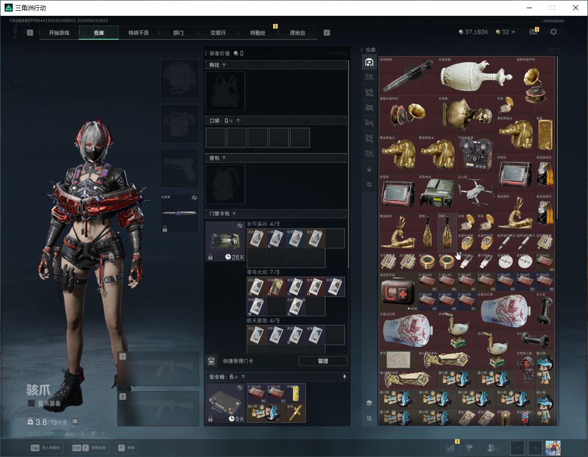
Task: Go to the 交易行 tab
Action: tap(218, 33)
